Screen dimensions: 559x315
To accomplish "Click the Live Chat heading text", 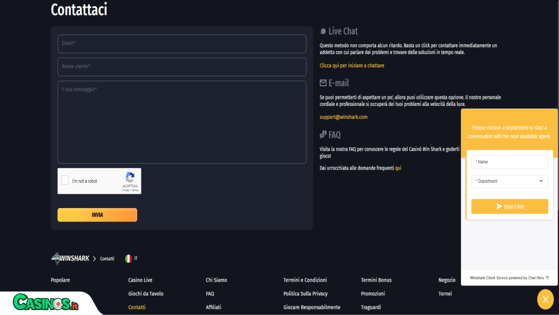I will click(343, 31).
